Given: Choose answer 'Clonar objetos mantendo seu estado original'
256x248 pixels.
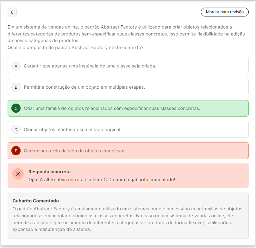Looking at the screenshot, I should (x=72, y=130).
